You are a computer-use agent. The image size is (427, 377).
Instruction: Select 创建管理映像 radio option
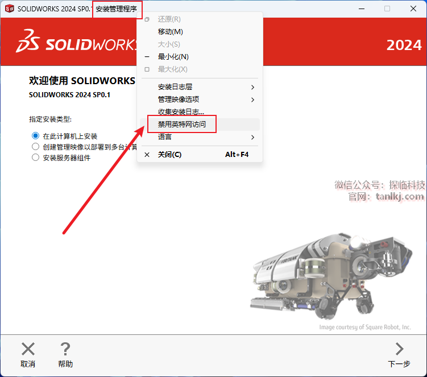pyautogui.click(x=35, y=147)
